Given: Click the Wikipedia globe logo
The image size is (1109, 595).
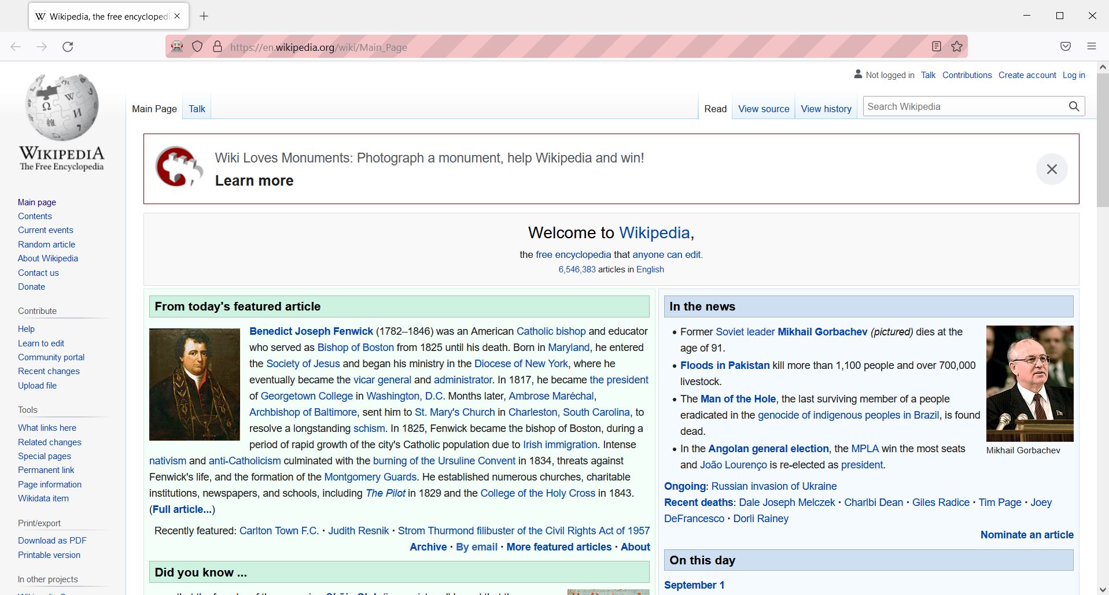Looking at the screenshot, I should coord(62,107).
